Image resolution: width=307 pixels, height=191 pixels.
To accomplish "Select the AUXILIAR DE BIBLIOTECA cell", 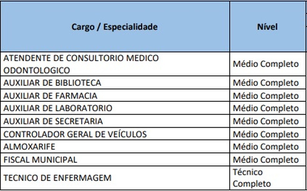I will tap(52, 83).
